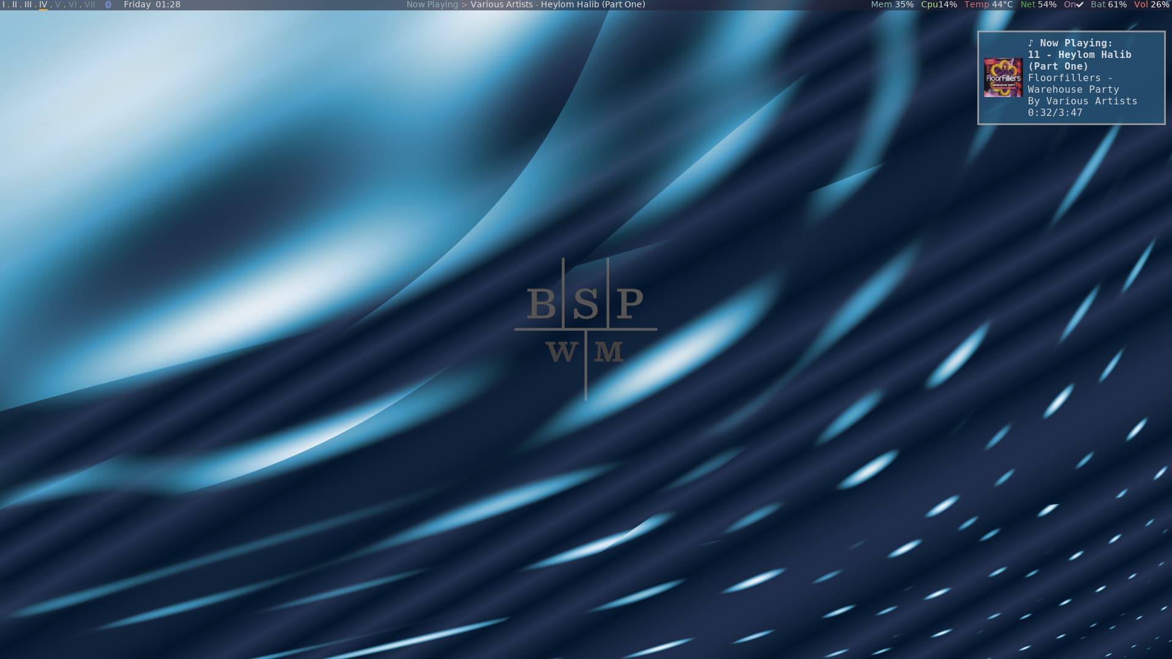Click the Floorfillers album art thumbnail
Viewport: 1172px width, 659px height.
[1003, 78]
